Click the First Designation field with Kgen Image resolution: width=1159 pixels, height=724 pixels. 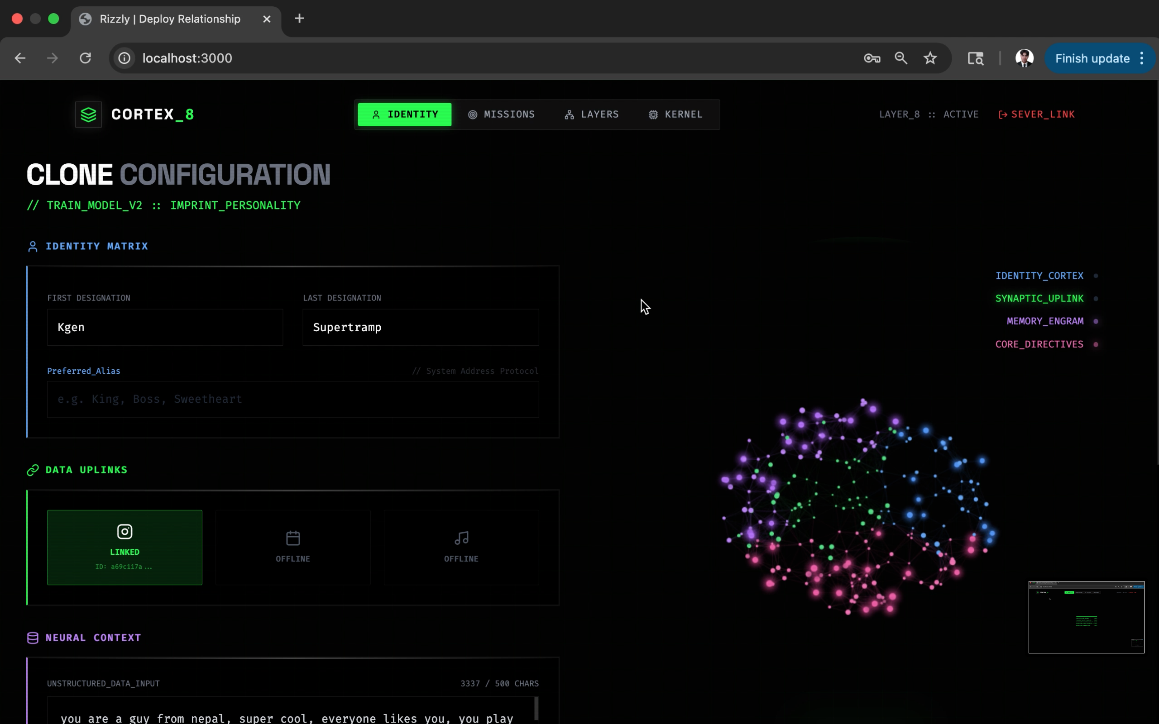coord(165,328)
